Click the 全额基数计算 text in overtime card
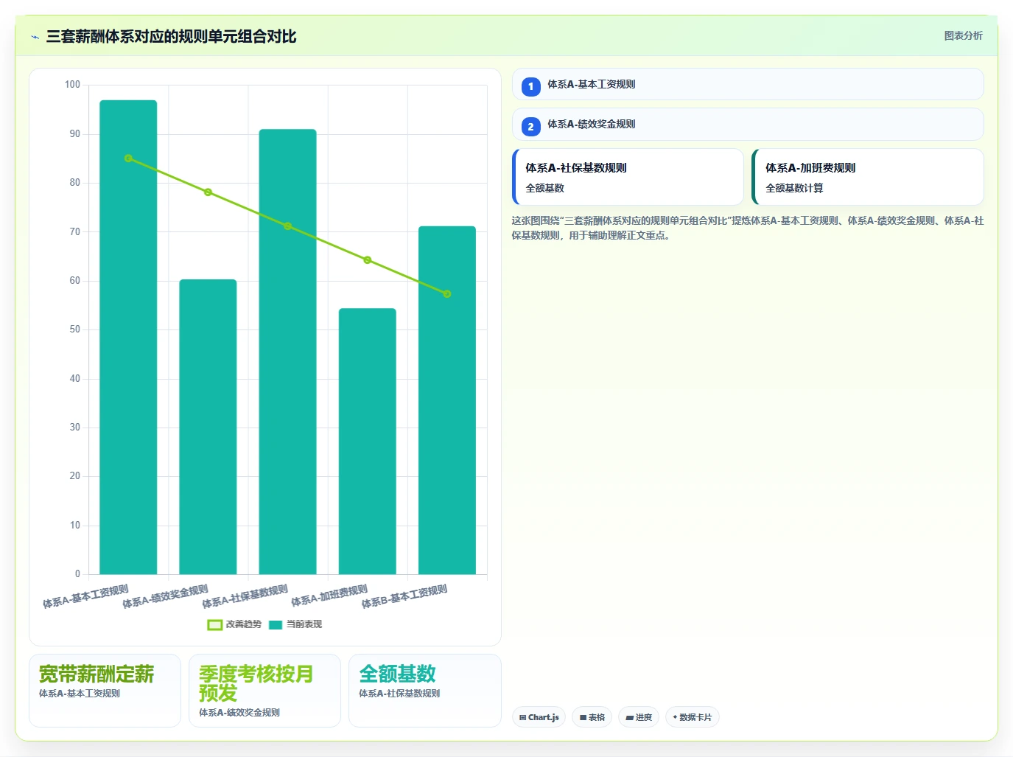Viewport: 1013px width, 757px height. coord(794,188)
